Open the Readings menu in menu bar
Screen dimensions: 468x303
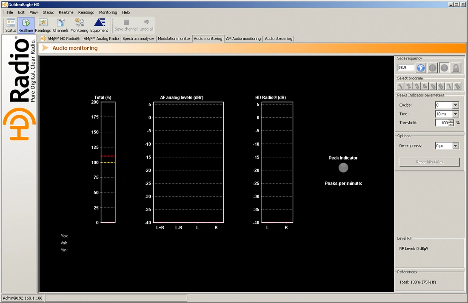pyautogui.click(x=86, y=12)
